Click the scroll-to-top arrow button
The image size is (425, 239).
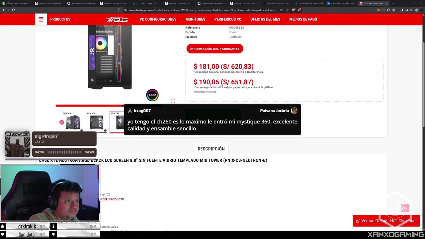click(x=405, y=208)
